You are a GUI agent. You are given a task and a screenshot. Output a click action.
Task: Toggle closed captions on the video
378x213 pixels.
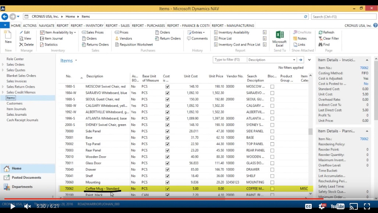coord(308,206)
